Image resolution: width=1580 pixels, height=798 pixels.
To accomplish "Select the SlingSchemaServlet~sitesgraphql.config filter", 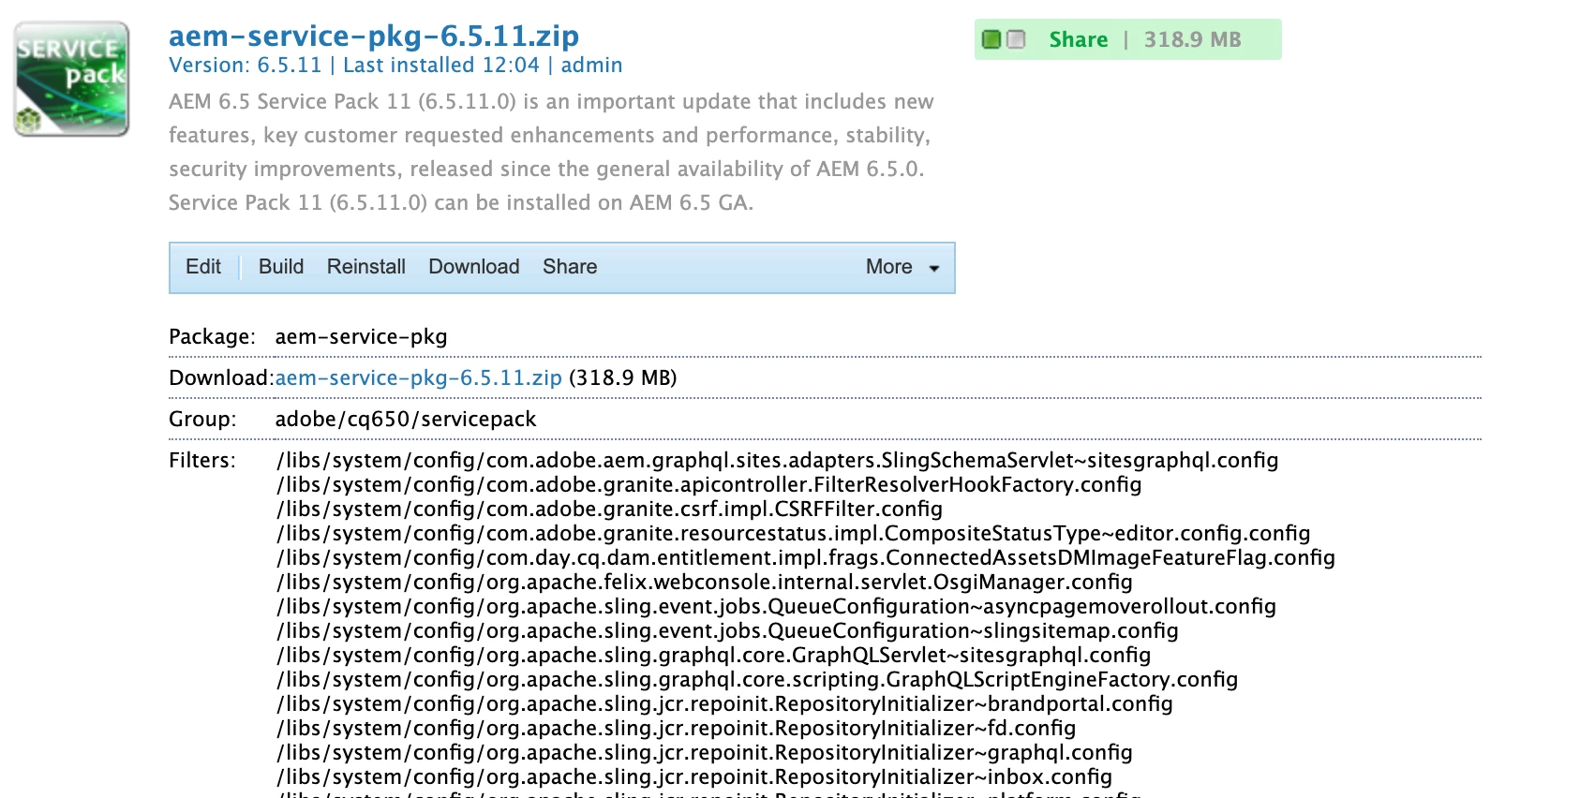I will point(778,460).
